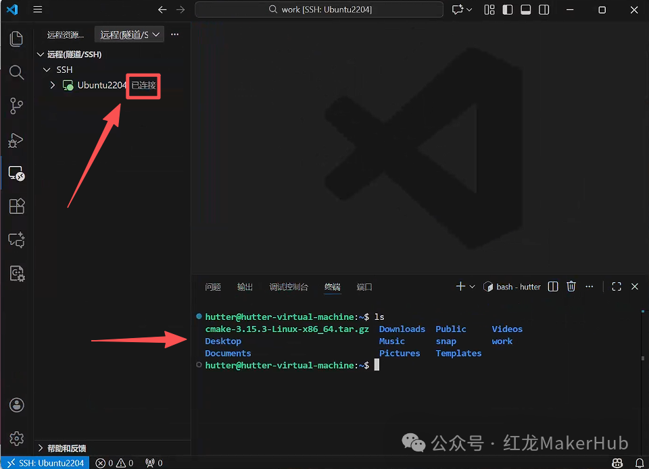Click the work directory name in terminal
Screen dimensions: 649x469
502,341
